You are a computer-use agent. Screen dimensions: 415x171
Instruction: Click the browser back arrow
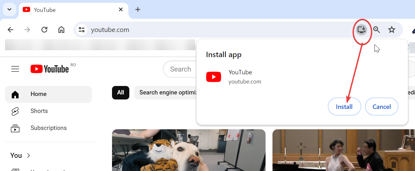pyautogui.click(x=10, y=30)
